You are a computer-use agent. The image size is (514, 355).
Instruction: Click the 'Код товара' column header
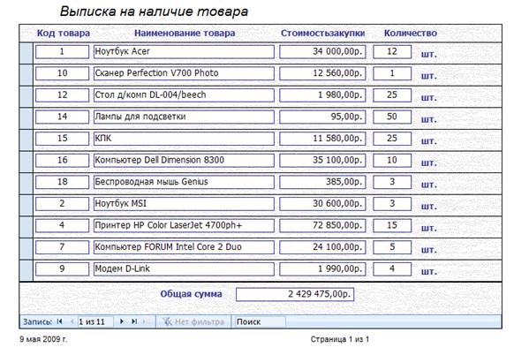click(64, 33)
